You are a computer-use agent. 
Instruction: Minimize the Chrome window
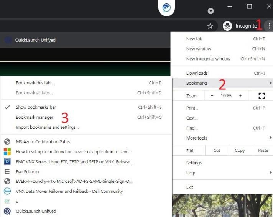[x=230, y=7]
